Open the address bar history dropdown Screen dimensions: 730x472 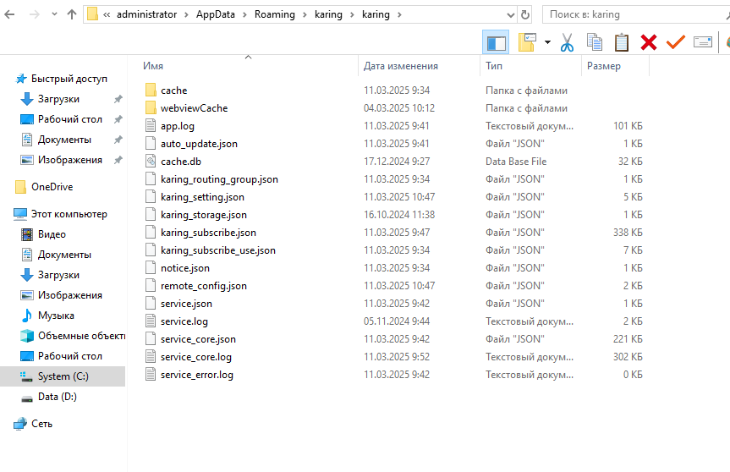pos(511,15)
